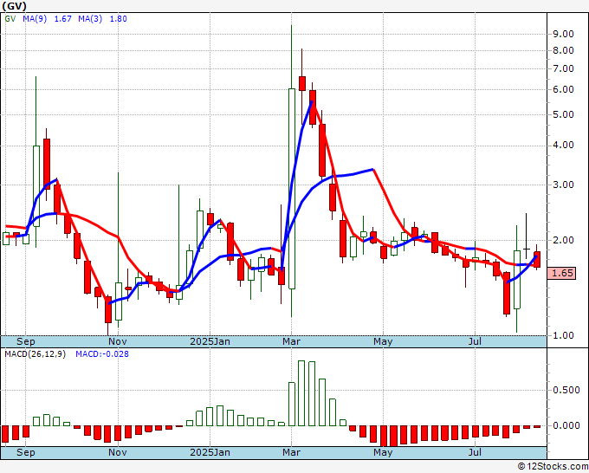Click the 7.00 price axis label

564,68
